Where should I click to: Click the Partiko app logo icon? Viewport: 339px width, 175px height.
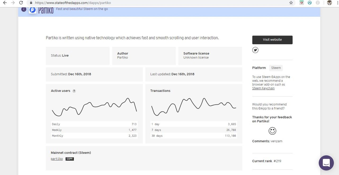(33, 10)
